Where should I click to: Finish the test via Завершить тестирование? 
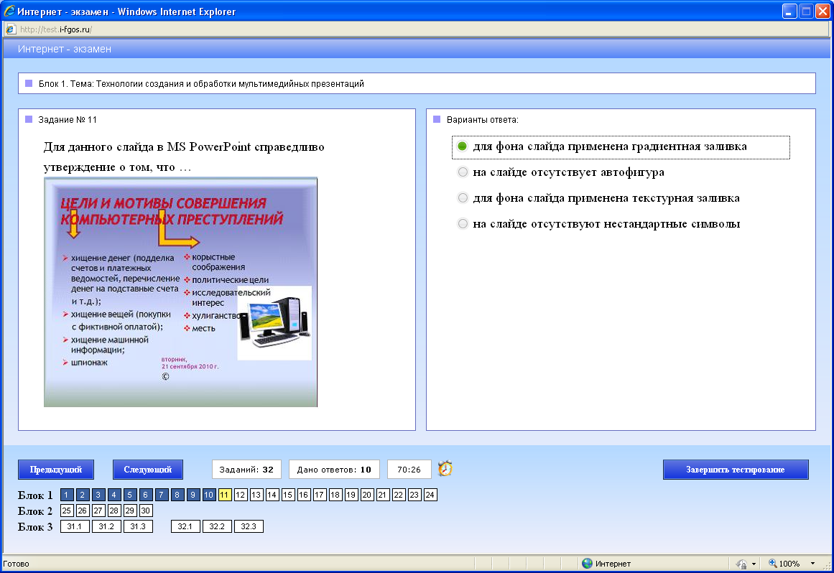(736, 470)
